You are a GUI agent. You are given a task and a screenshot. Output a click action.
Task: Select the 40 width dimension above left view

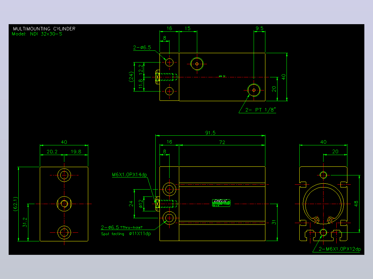click(x=64, y=142)
